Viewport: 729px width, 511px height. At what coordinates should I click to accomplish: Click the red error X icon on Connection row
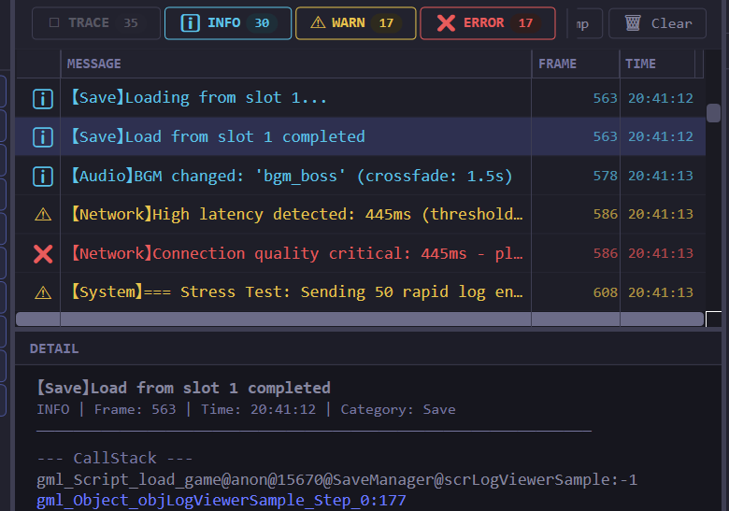[43, 253]
